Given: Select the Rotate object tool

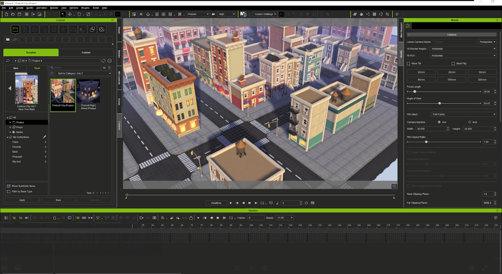Looking at the screenshot, I should pos(79,14).
